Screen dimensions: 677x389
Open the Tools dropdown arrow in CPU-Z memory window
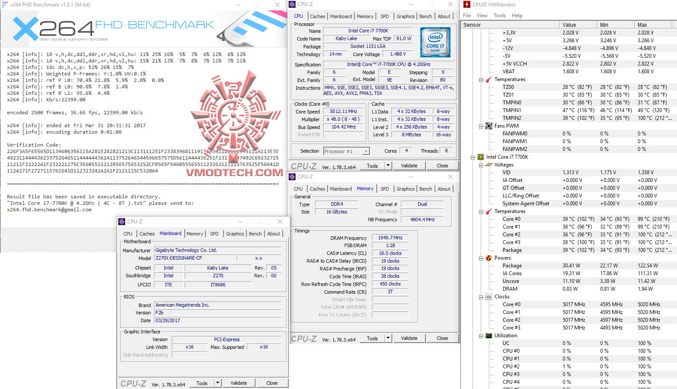pyautogui.click(x=388, y=338)
